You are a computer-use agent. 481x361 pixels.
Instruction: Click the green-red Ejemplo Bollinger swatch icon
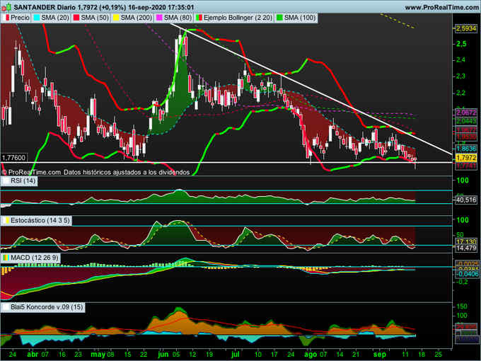point(199,18)
